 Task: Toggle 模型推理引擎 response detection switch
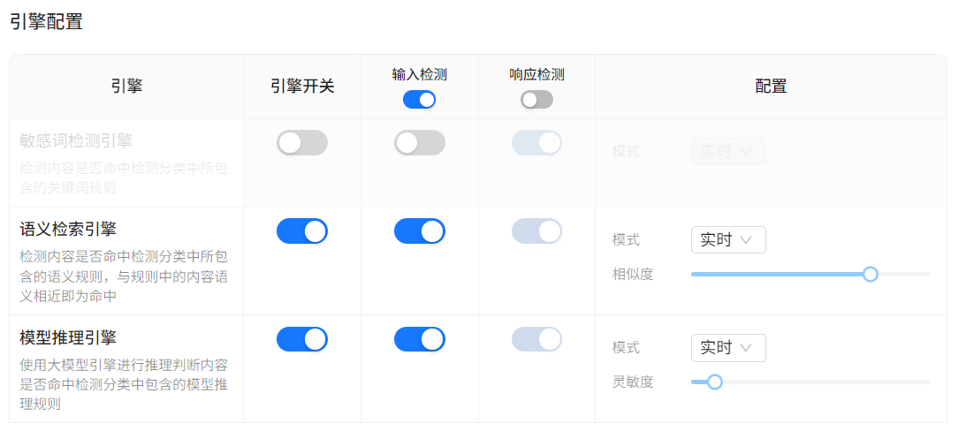tap(536, 339)
